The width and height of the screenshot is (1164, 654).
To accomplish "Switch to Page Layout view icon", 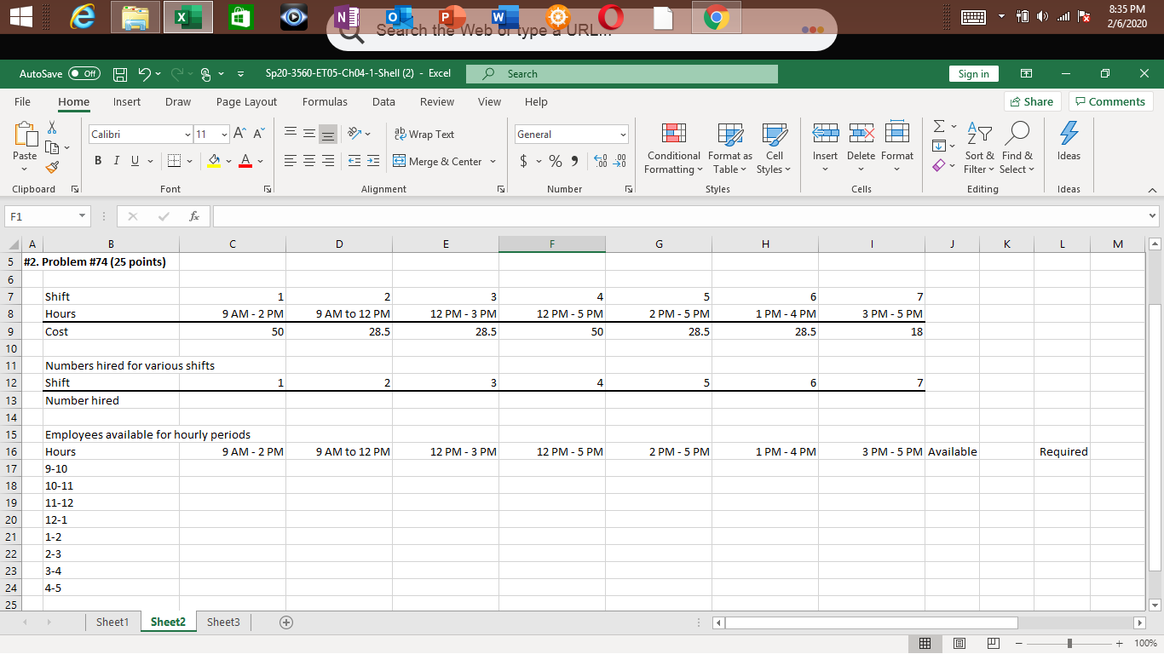I will pyautogui.click(x=958, y=643).
